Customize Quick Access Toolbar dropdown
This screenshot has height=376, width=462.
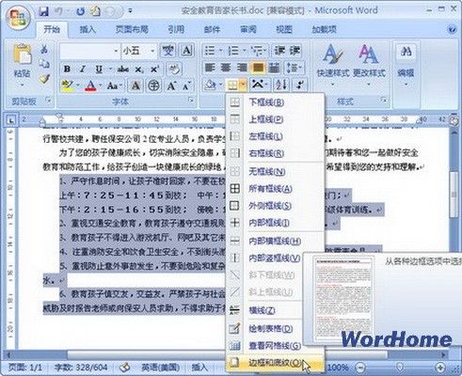pyautogui.click(x=130, y=11)
